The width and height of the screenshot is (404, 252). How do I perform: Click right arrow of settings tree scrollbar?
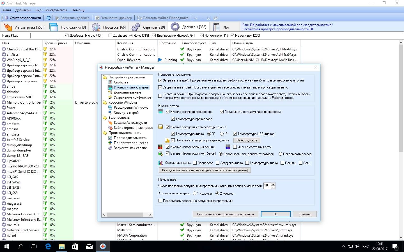coord(150,214)
